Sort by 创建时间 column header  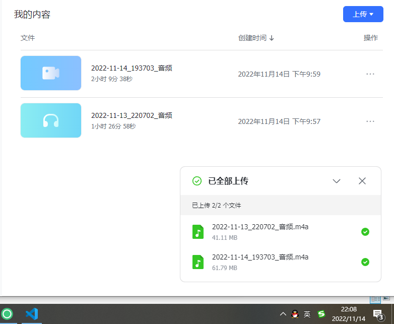pos(256,38)
